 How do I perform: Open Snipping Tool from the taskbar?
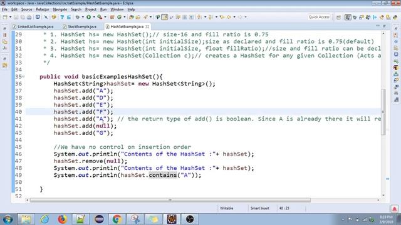tap(135, 219)
